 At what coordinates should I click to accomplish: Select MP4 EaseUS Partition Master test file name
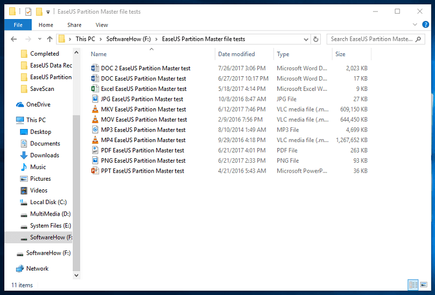coord(143,140)
